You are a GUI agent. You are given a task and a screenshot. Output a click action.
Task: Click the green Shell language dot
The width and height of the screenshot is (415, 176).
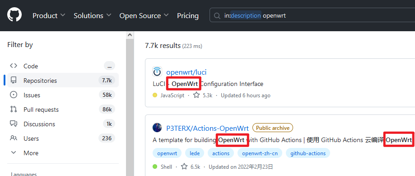tap(155, 166)
